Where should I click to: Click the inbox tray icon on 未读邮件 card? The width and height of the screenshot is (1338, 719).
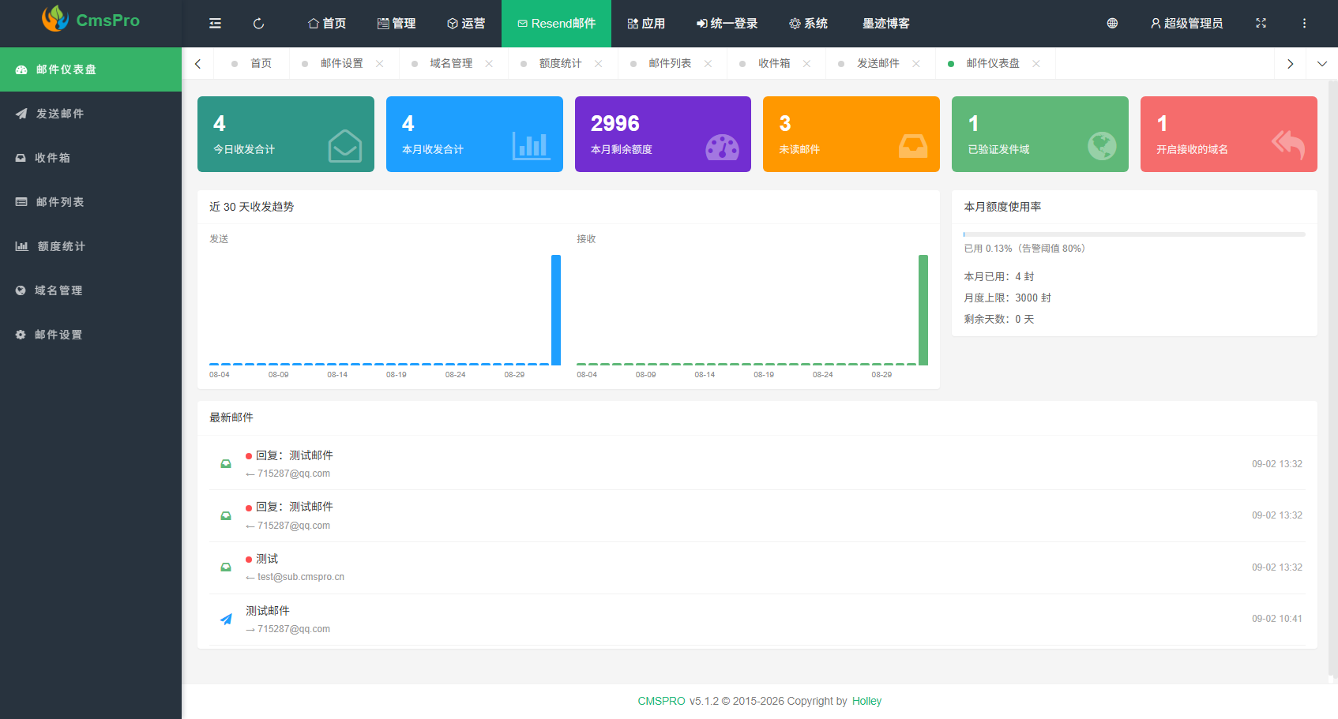913,146
